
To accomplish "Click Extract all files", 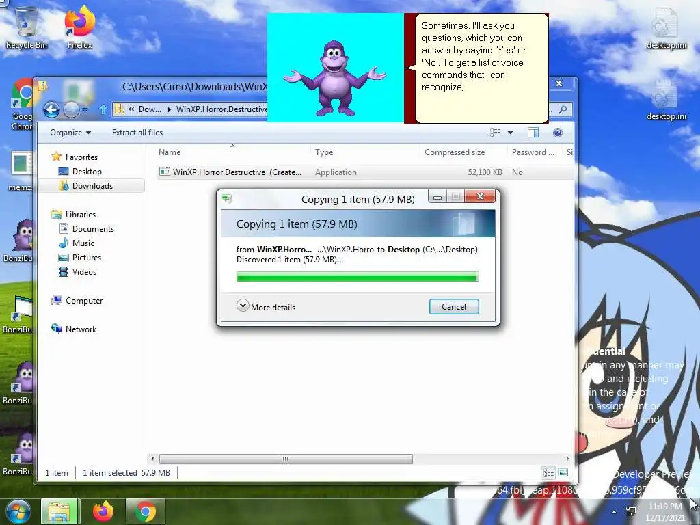I will [x=137, y=133].
